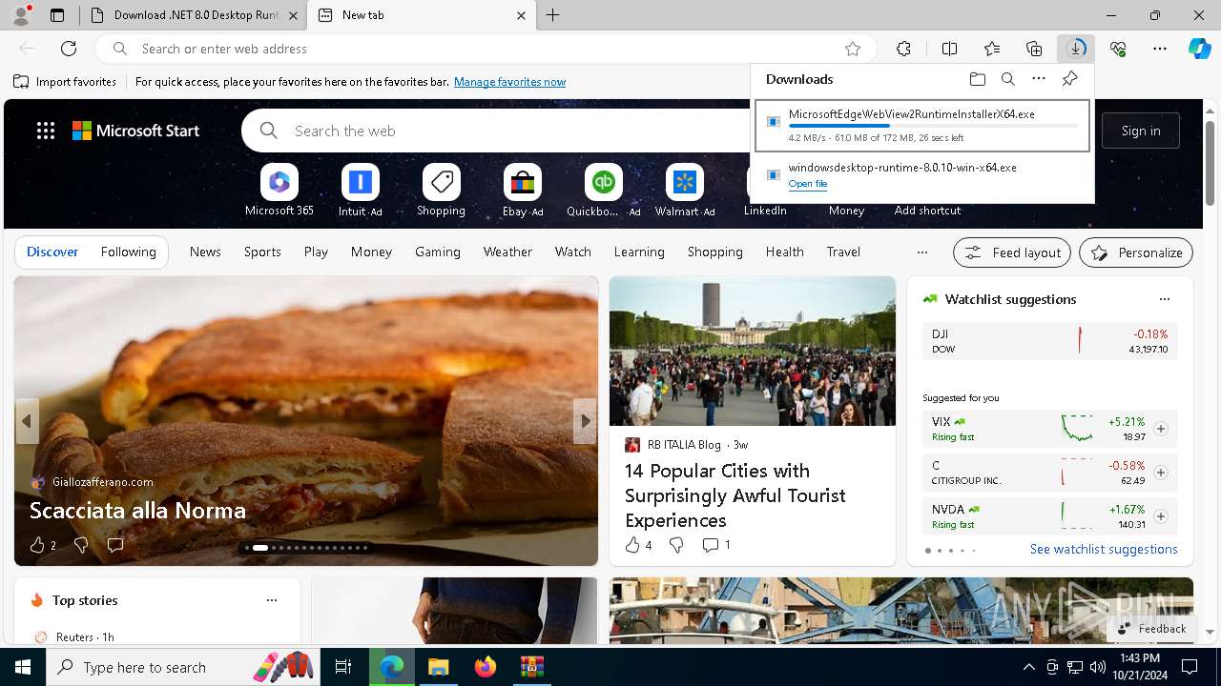The image size is (1221, 686).
Task: Add Citigroup to the watchlist
Action: click(x=1160, y=473)
